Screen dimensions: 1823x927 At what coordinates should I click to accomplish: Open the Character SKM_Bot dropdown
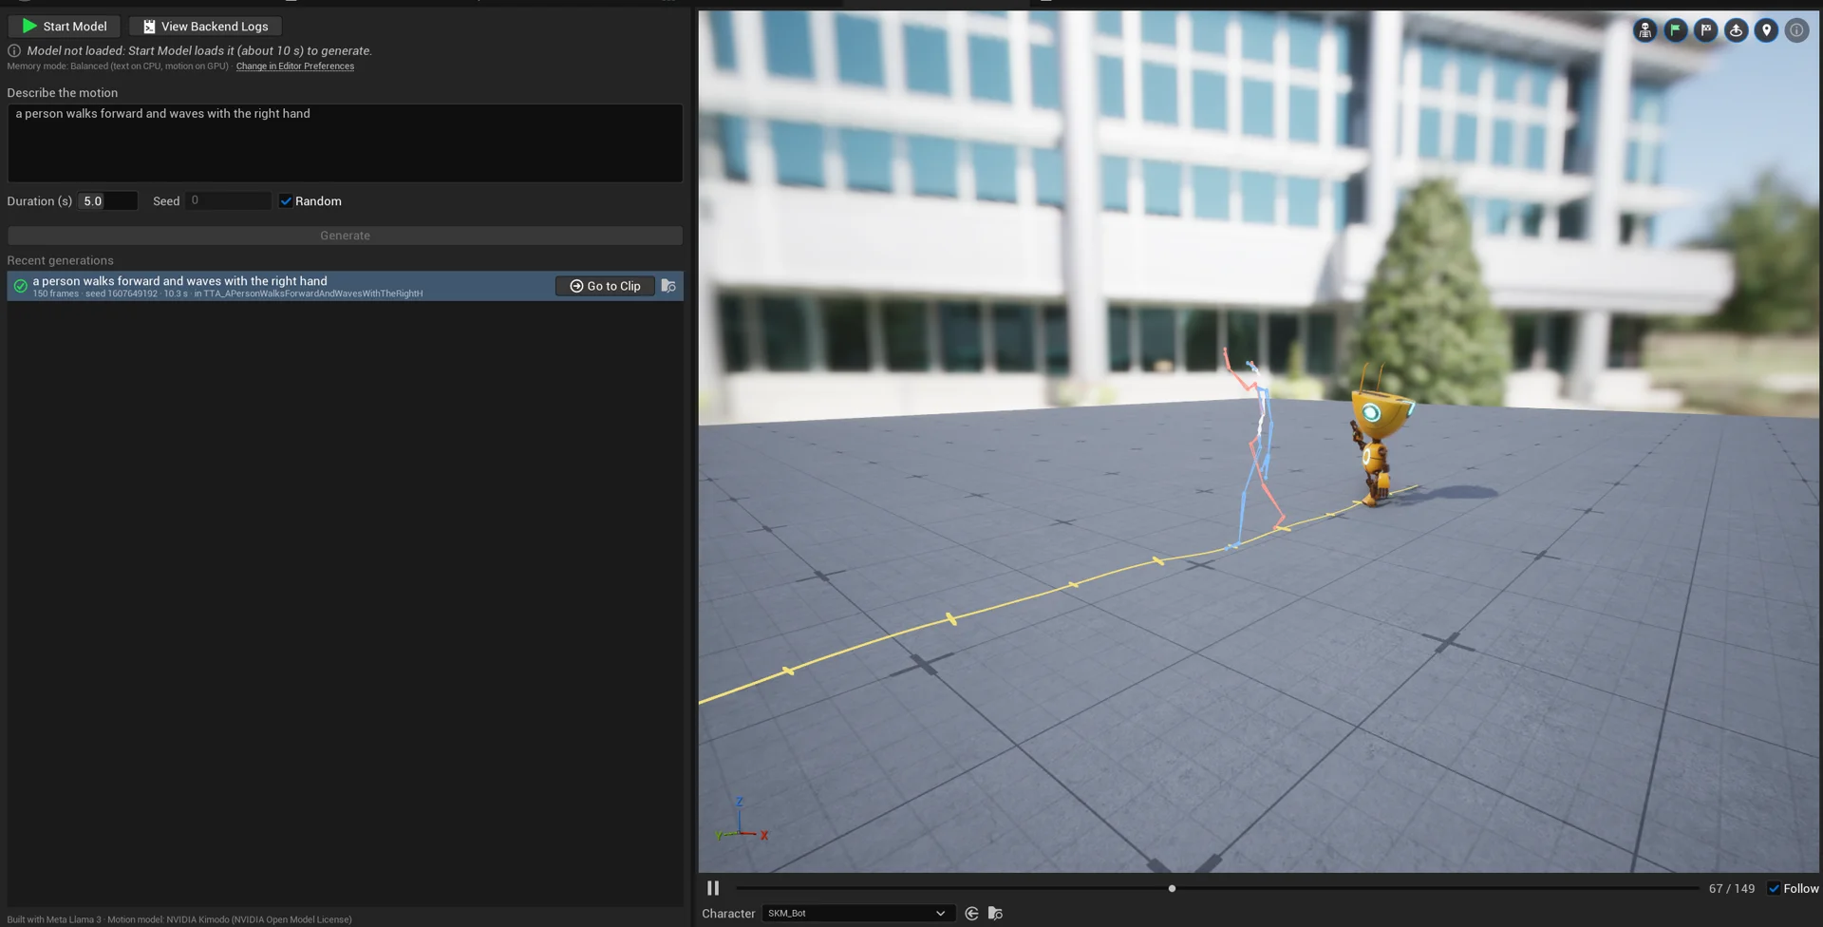(856, 914)
